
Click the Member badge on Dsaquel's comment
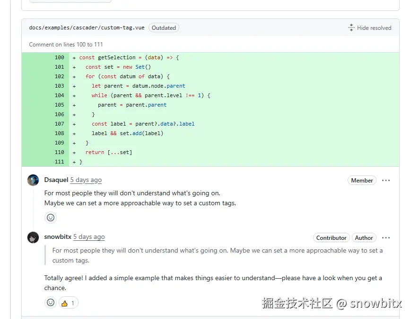(362, 181)
